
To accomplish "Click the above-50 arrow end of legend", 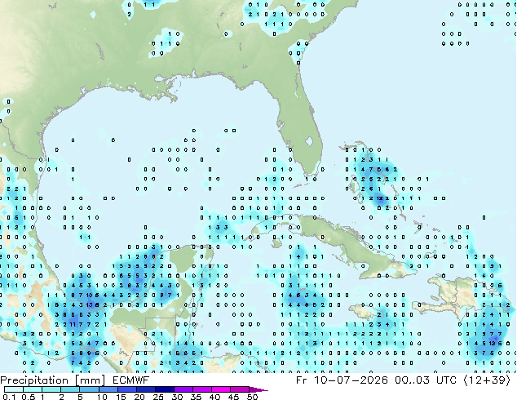I will [258, 389].
